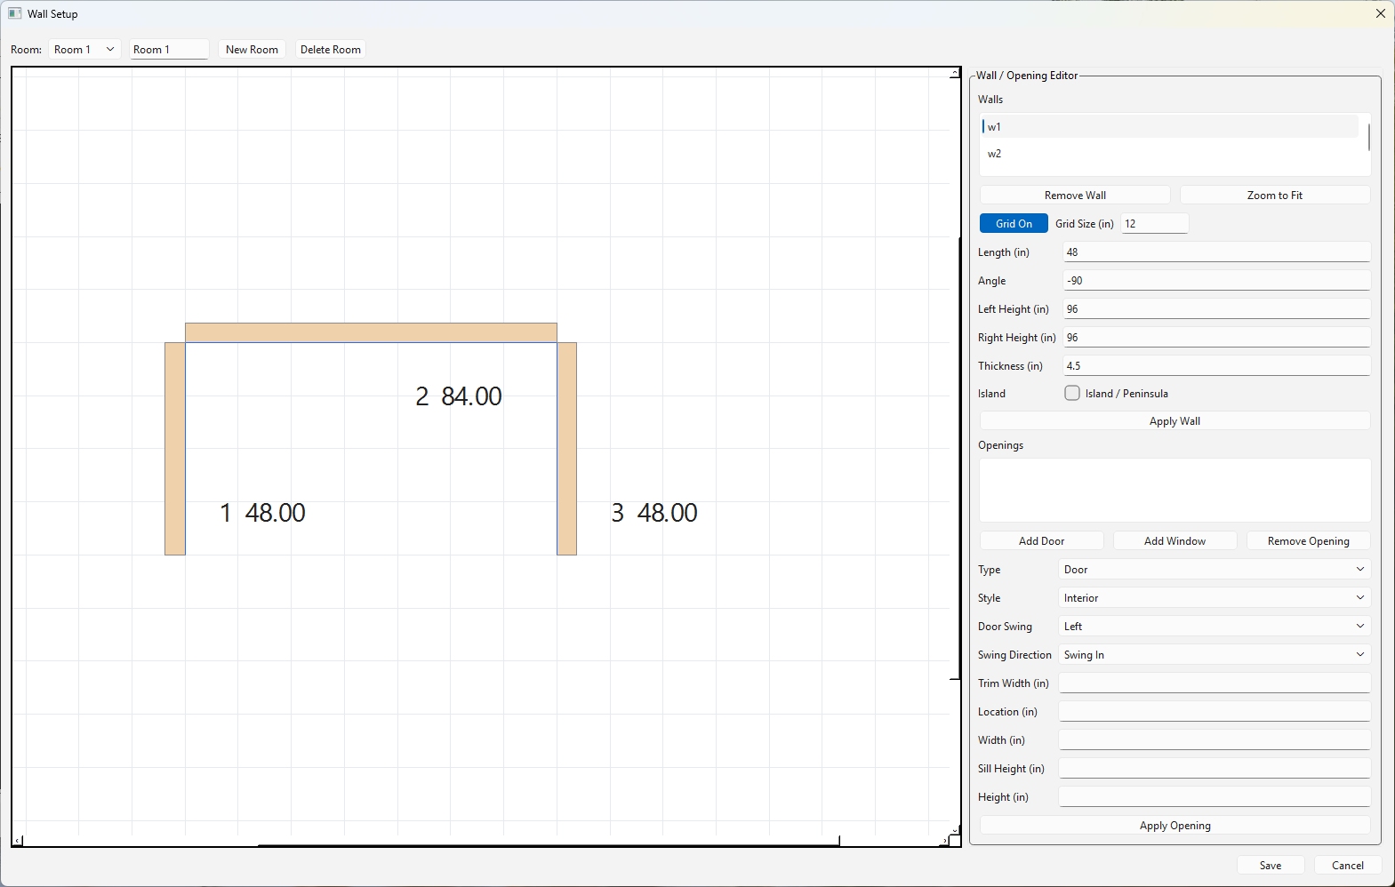Image resolution: width=1395 pixels, height=887 pixels.
Task: Click the Right Height (in) field
Action: coord(1216,338)
